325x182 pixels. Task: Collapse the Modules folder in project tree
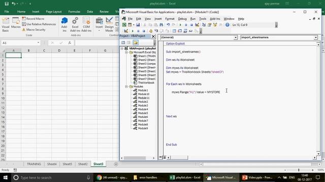(x=126, y=86)
